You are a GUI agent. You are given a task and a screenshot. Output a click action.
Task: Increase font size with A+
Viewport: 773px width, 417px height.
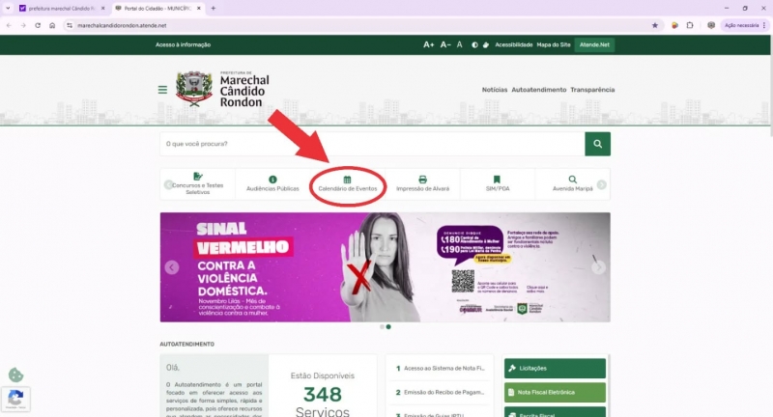[429, 44]
